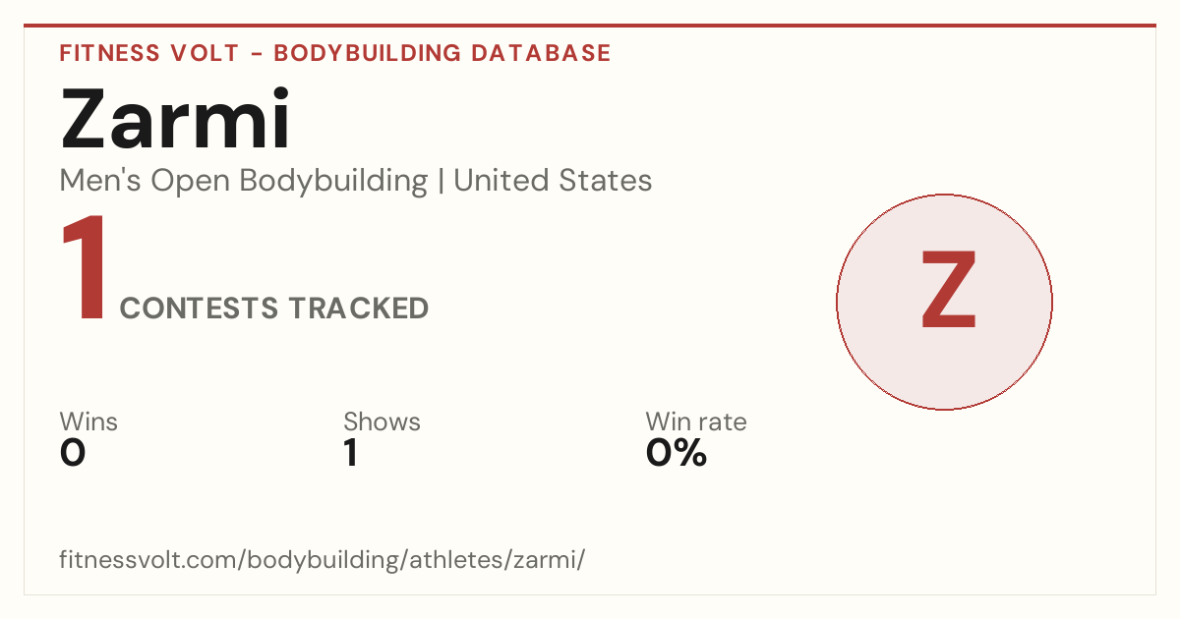The image size is (1180, 619).
Task: Click the Contests Tracked label
Action: [x=274, y=309]
